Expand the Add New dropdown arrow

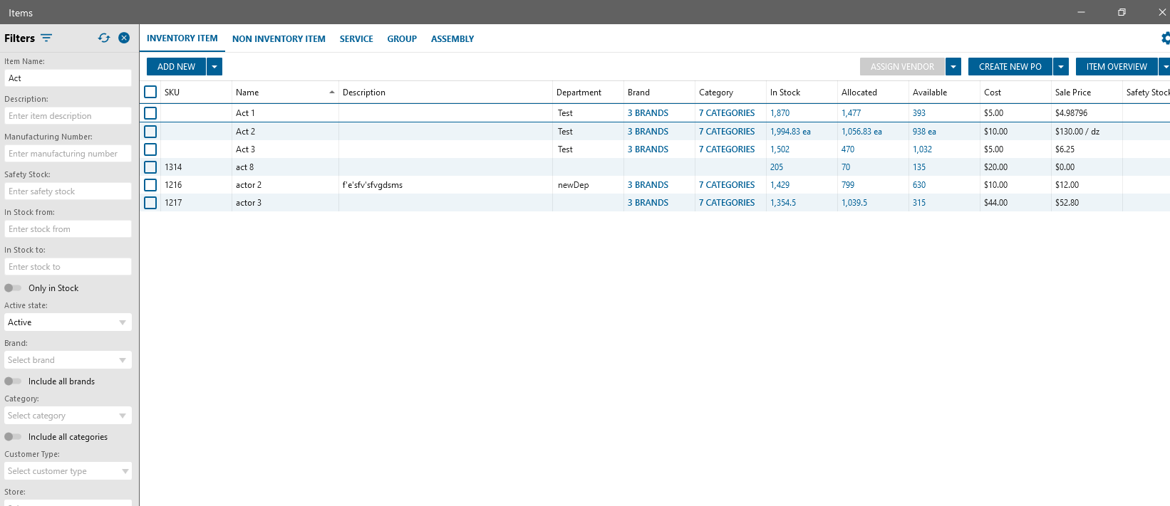[214, 67]
